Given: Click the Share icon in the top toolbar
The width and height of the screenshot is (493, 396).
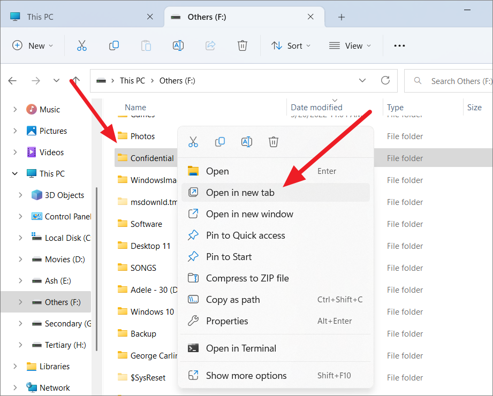Looking at the screenshot, I should [210, 46].
